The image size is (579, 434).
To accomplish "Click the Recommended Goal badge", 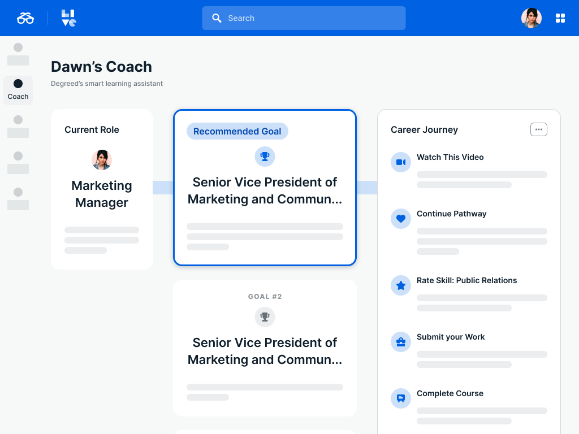I will coord(237,131).
